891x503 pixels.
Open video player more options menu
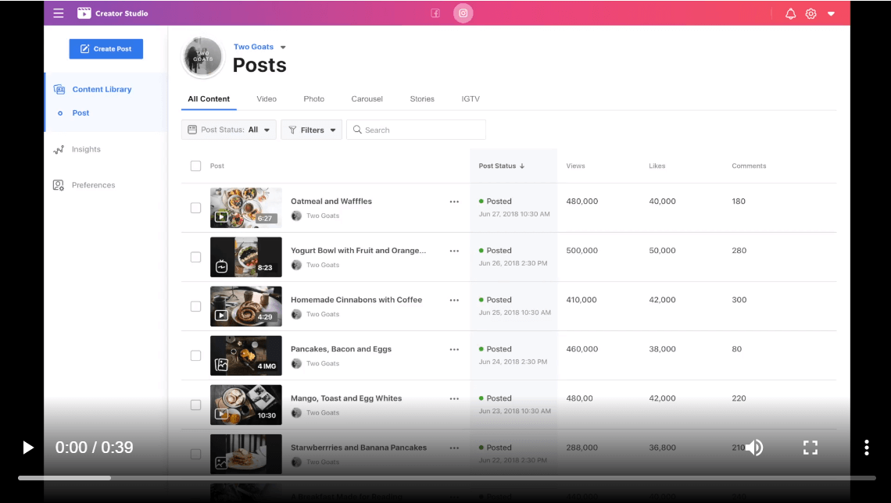(x=867, y=448)
